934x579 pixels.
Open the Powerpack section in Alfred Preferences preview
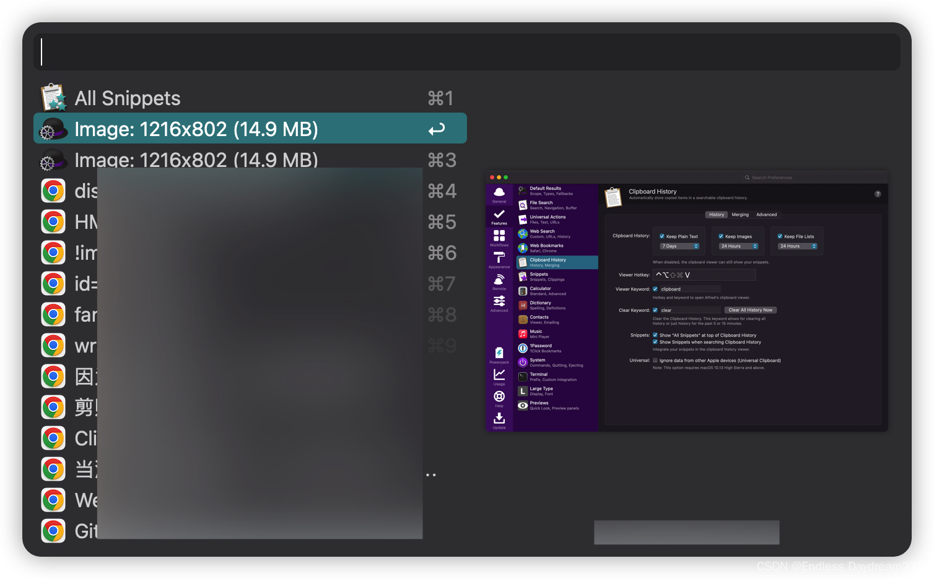[x=499, y=356]
